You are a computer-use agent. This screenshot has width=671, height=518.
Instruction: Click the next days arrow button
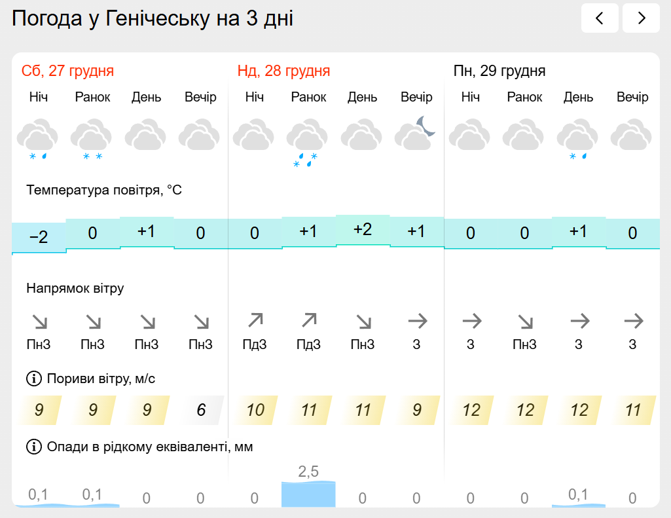click(641, 18)
